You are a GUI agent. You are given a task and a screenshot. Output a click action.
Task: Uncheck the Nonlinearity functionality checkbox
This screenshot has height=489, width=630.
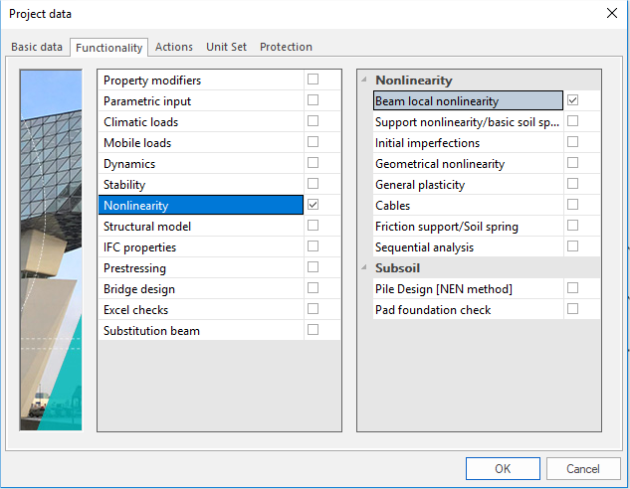tap(314, 205)
